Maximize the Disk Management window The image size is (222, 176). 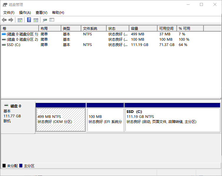(201, 4)
